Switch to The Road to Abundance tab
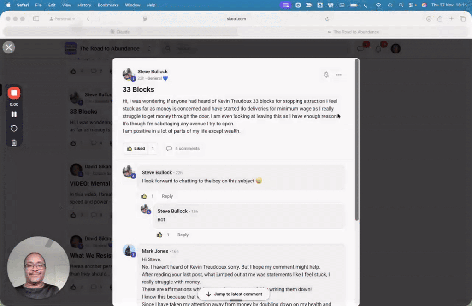The height and width of the screenshot is (306, 472). click(x=353, y=32)
